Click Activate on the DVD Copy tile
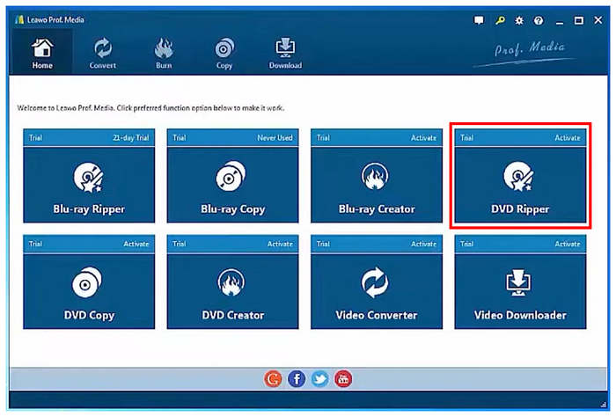The width and height of the screenshot is (616, 417). point(136,244)
